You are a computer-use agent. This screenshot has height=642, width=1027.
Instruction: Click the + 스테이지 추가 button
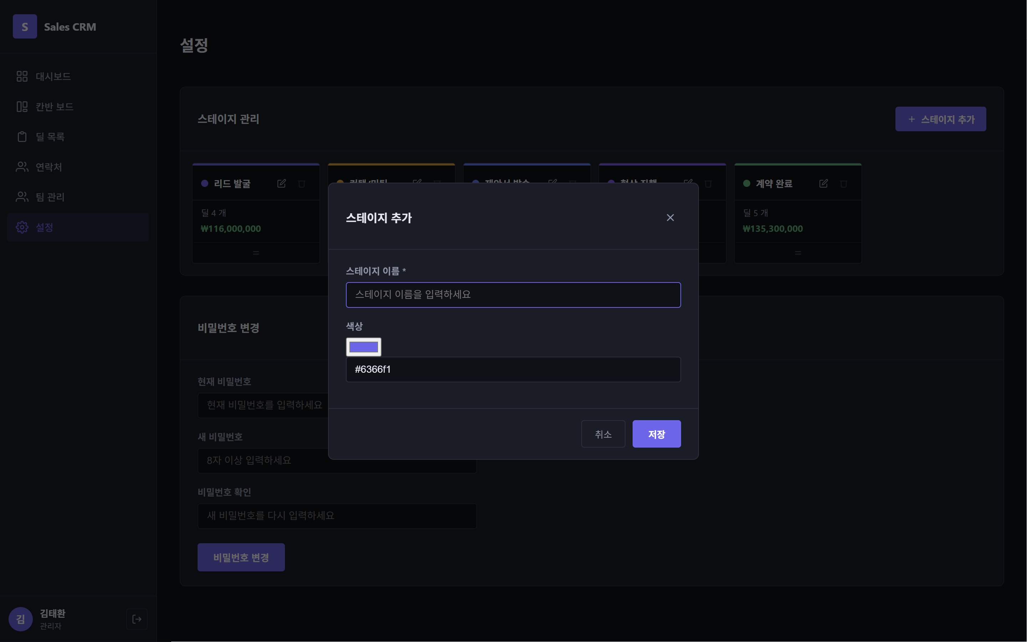[x=940, y=119]
